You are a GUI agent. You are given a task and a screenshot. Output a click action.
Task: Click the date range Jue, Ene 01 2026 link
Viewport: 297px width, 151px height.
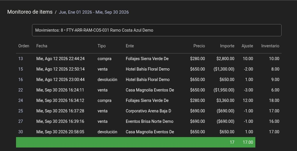[x=94, y=12]
